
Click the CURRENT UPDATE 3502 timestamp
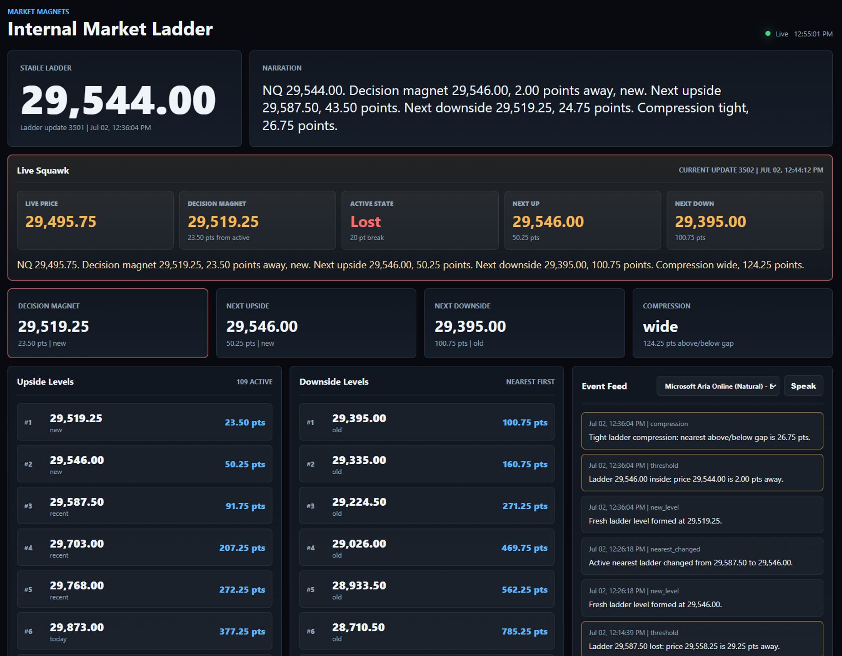click(x=751, y=170)
